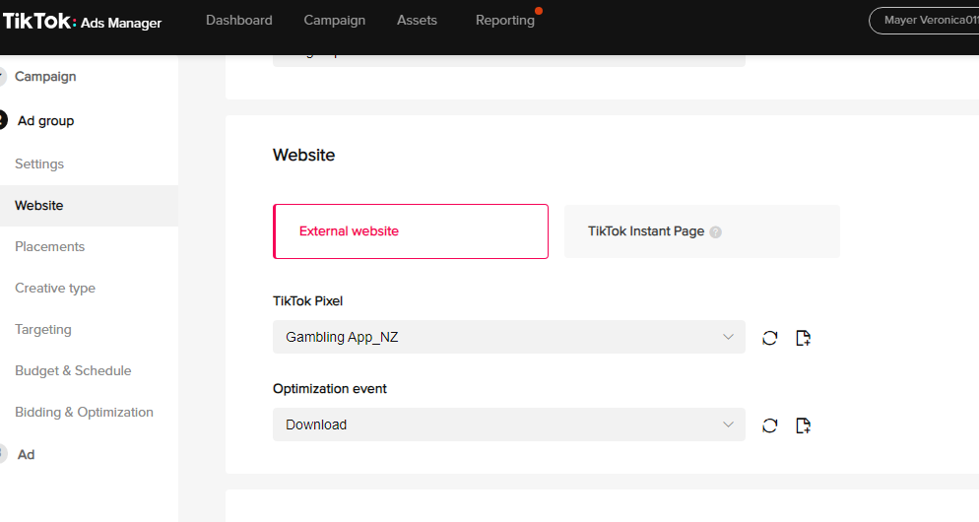The height and width of the screenshot is (522, 979).
Task: Jump to Settings section
Action: (39, 163)
